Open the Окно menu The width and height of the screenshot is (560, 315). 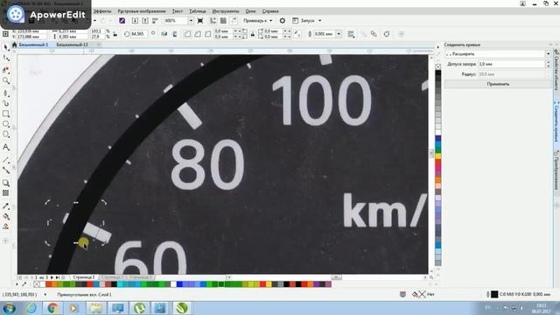click(x=250, y=11)
